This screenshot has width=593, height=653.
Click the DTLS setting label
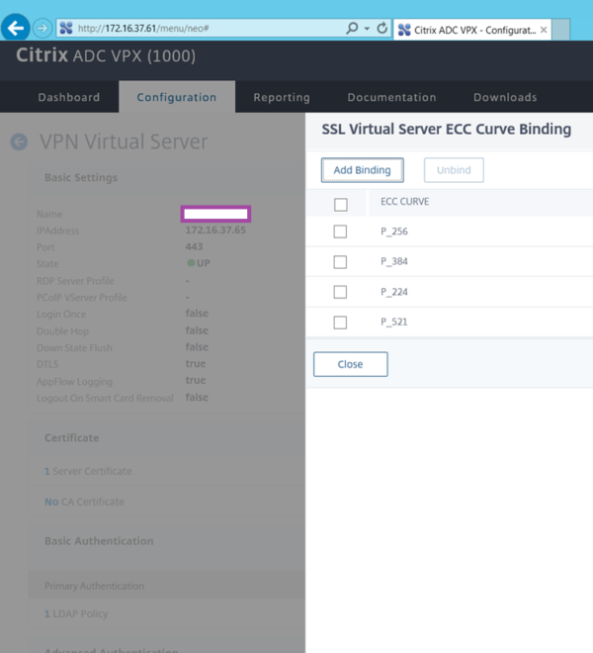[47, 364]
